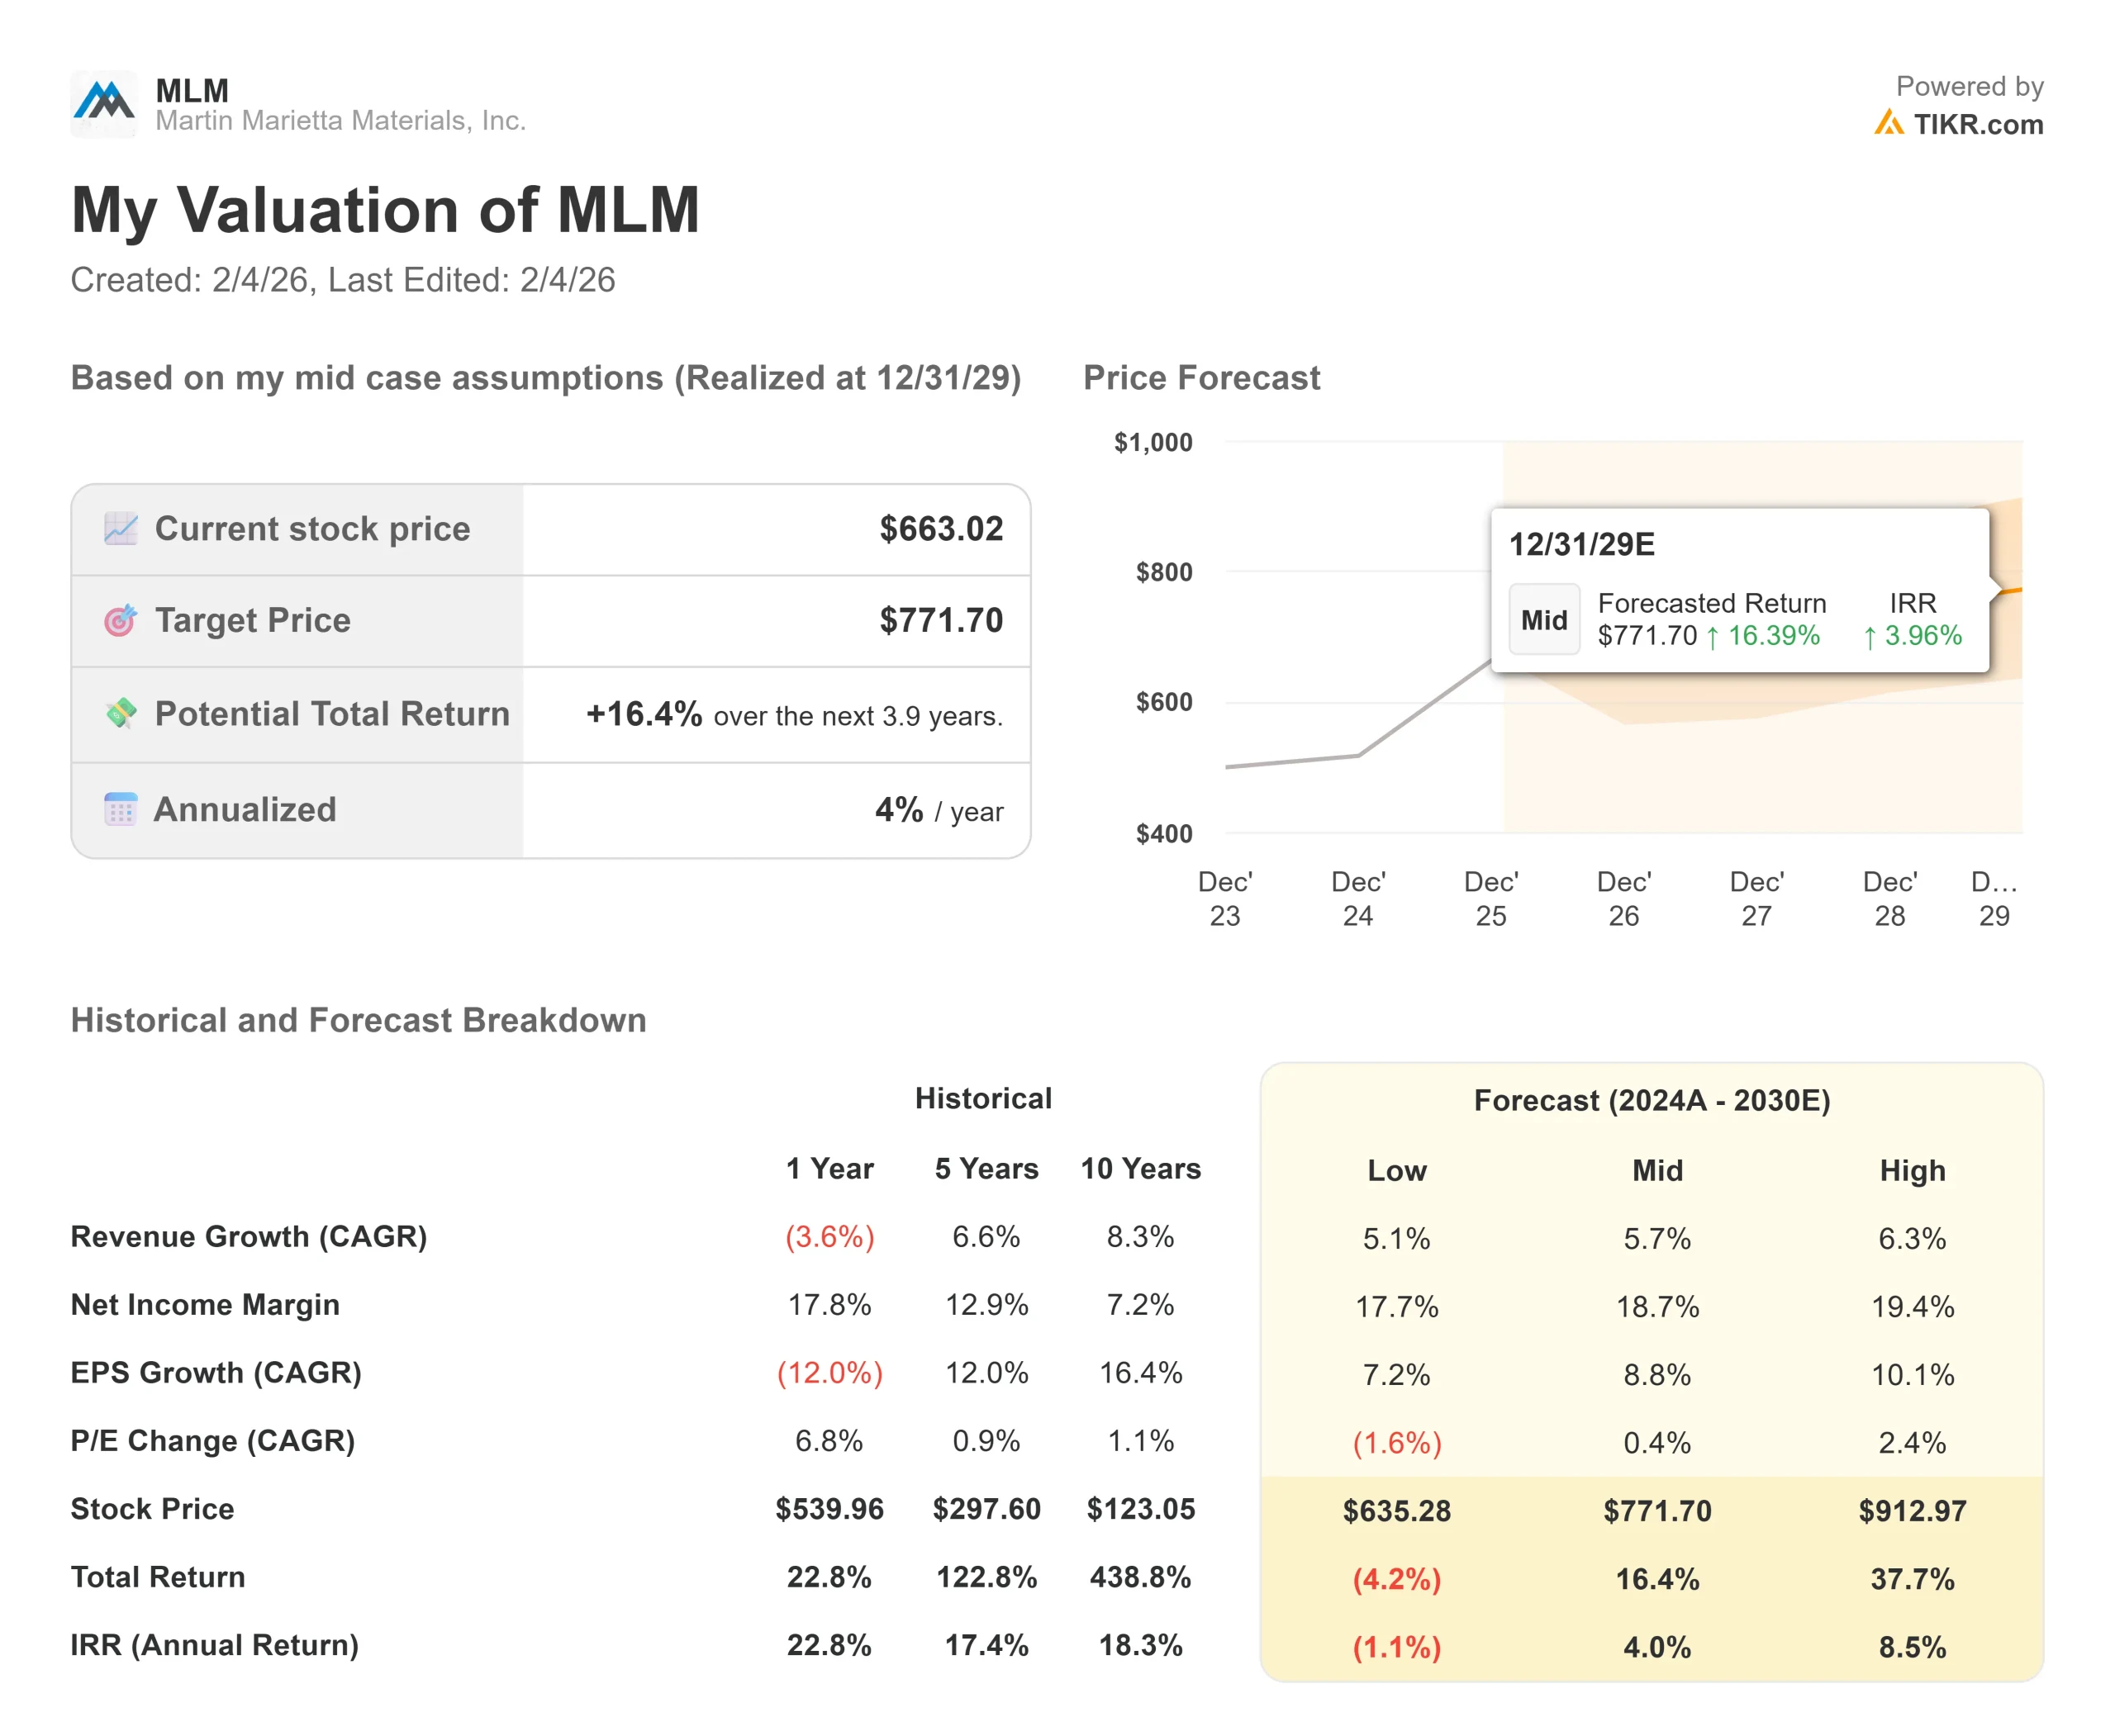Click the green up arrow next to 16.39%
2115x1736 pixels.
coord(1713,637)
